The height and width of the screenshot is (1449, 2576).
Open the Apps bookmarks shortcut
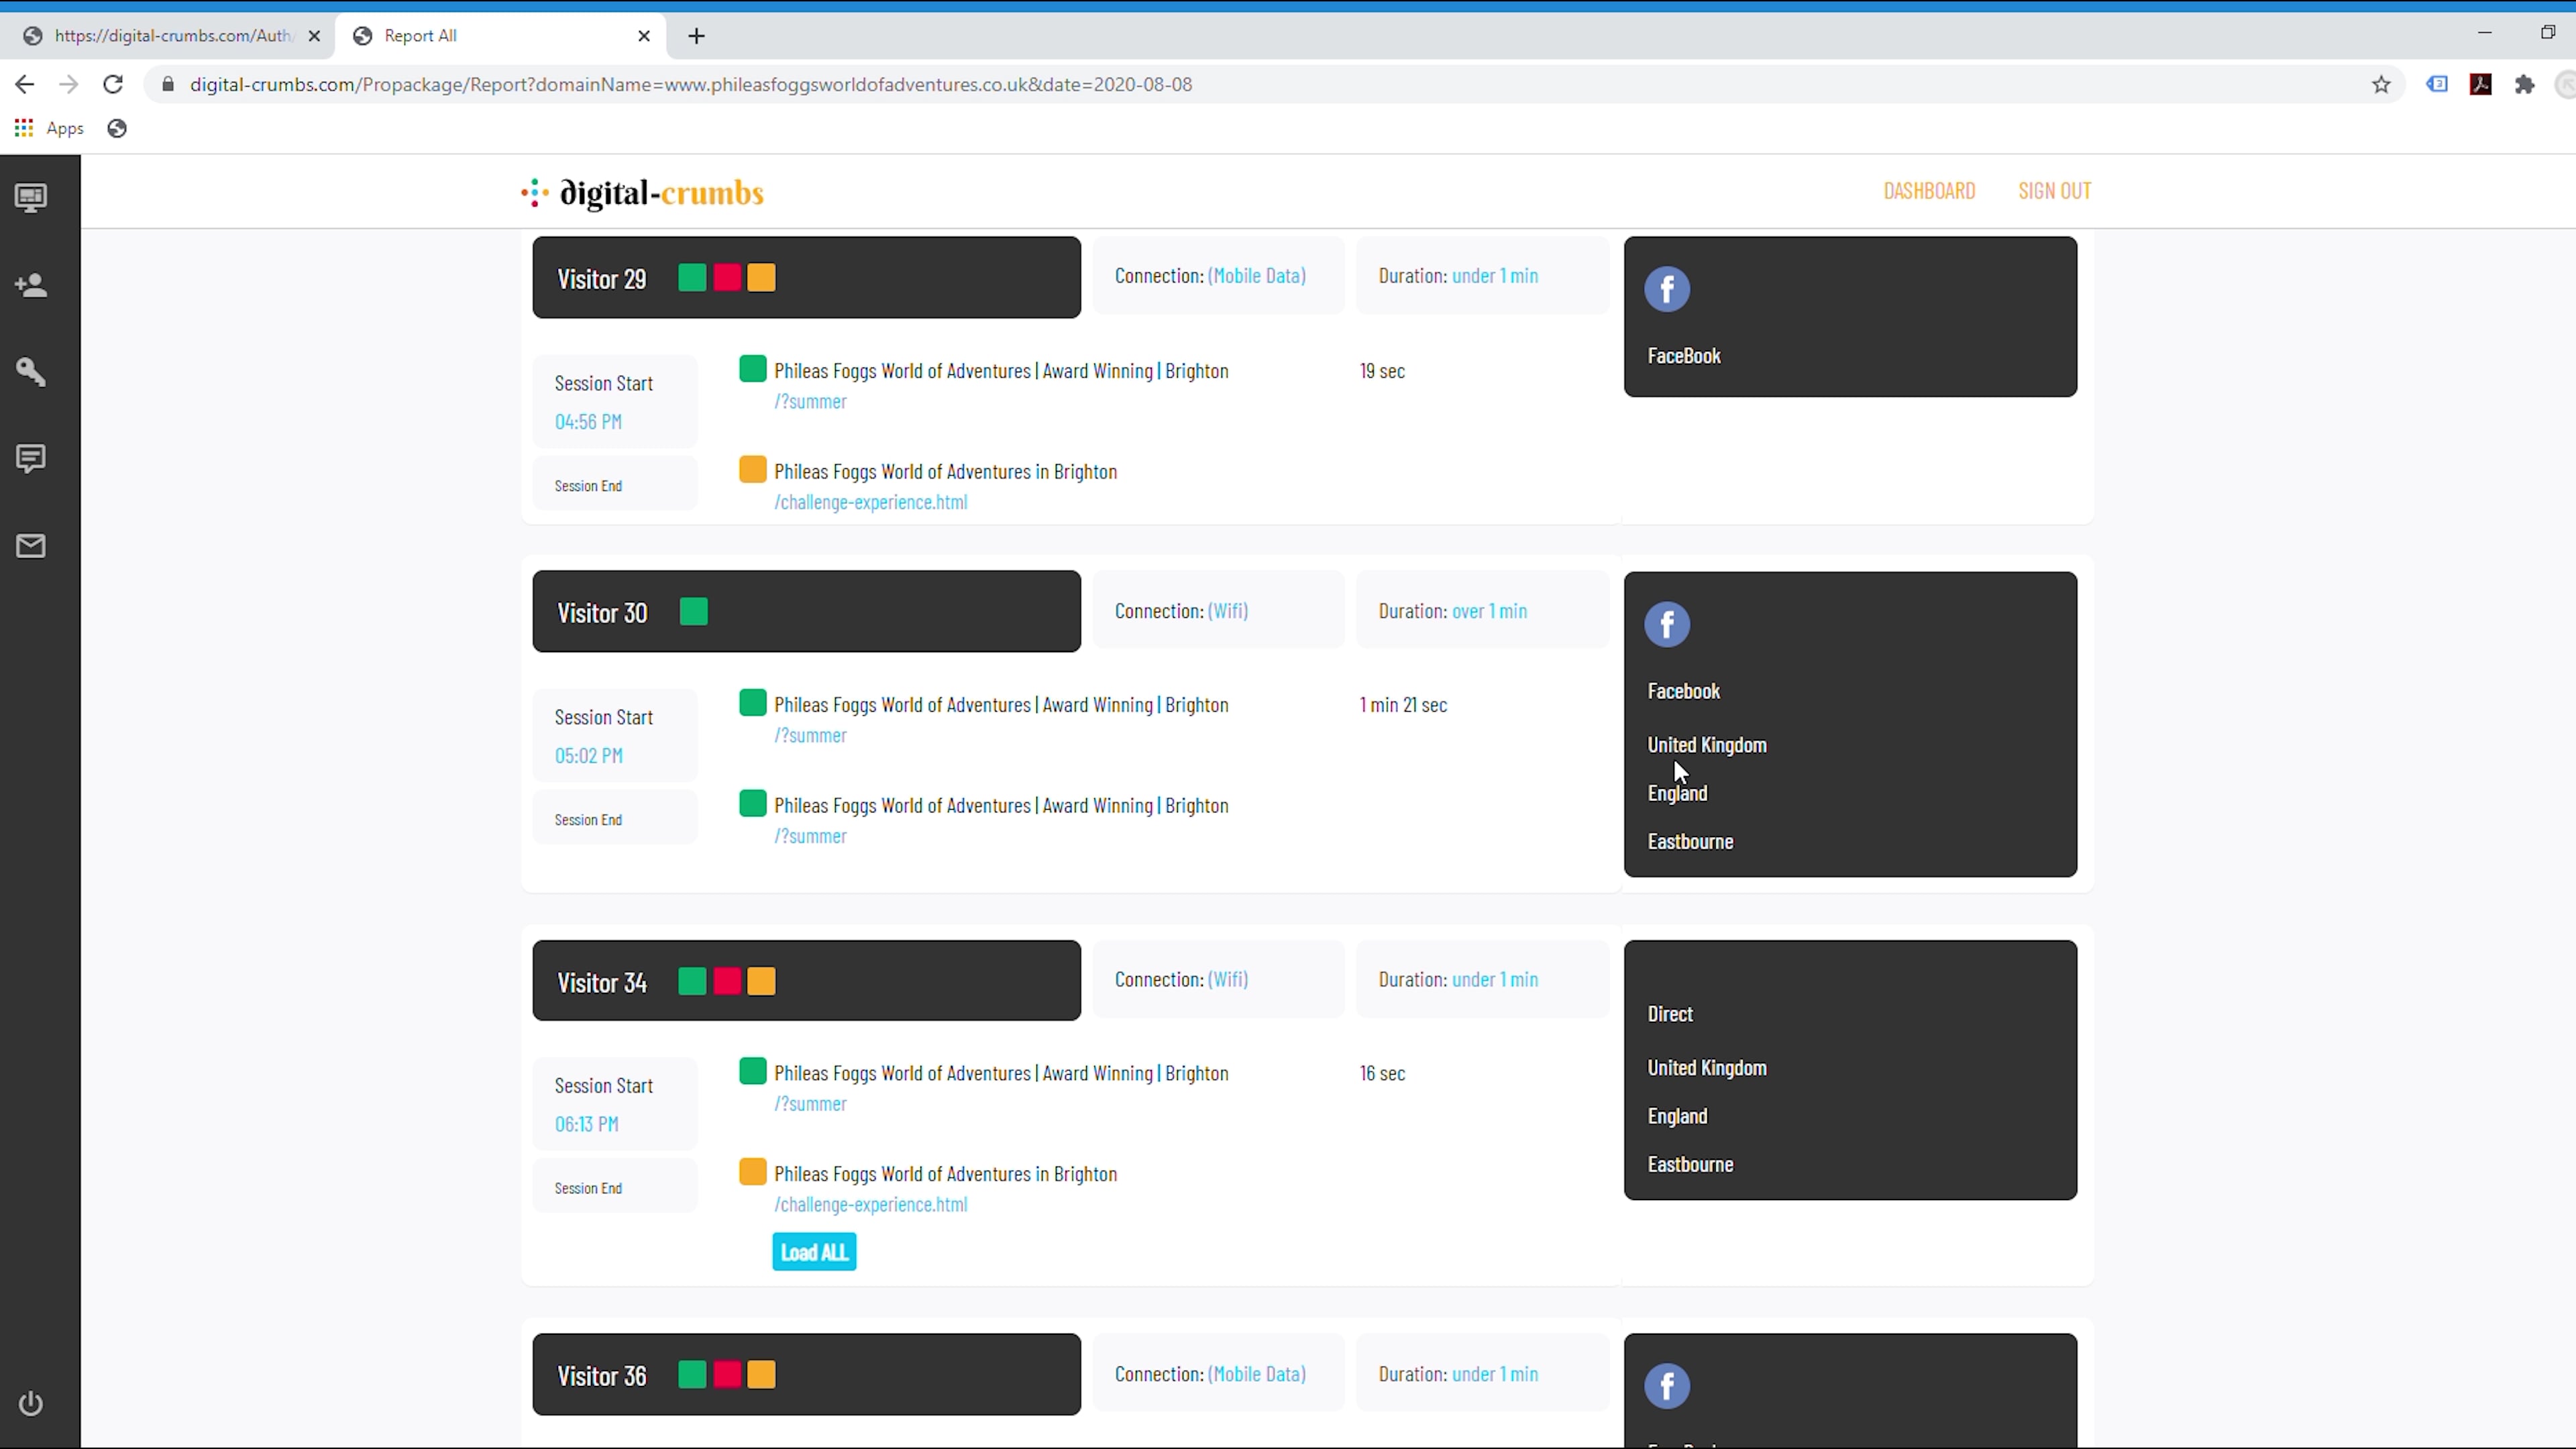[50, 128]
